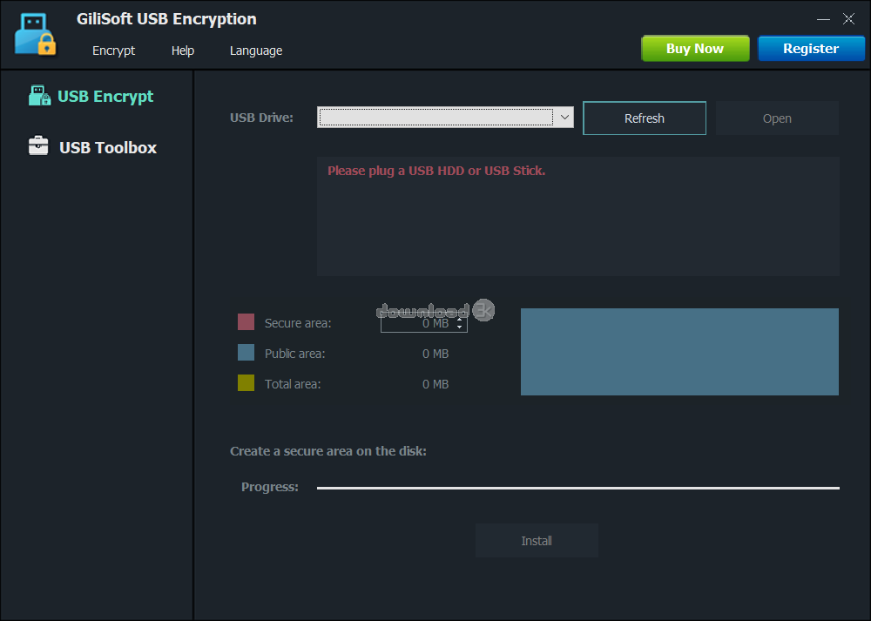Open the USB Toolbox briefcase icon
This screenshot has height=621, width=871.
click(x=38, y=146)
